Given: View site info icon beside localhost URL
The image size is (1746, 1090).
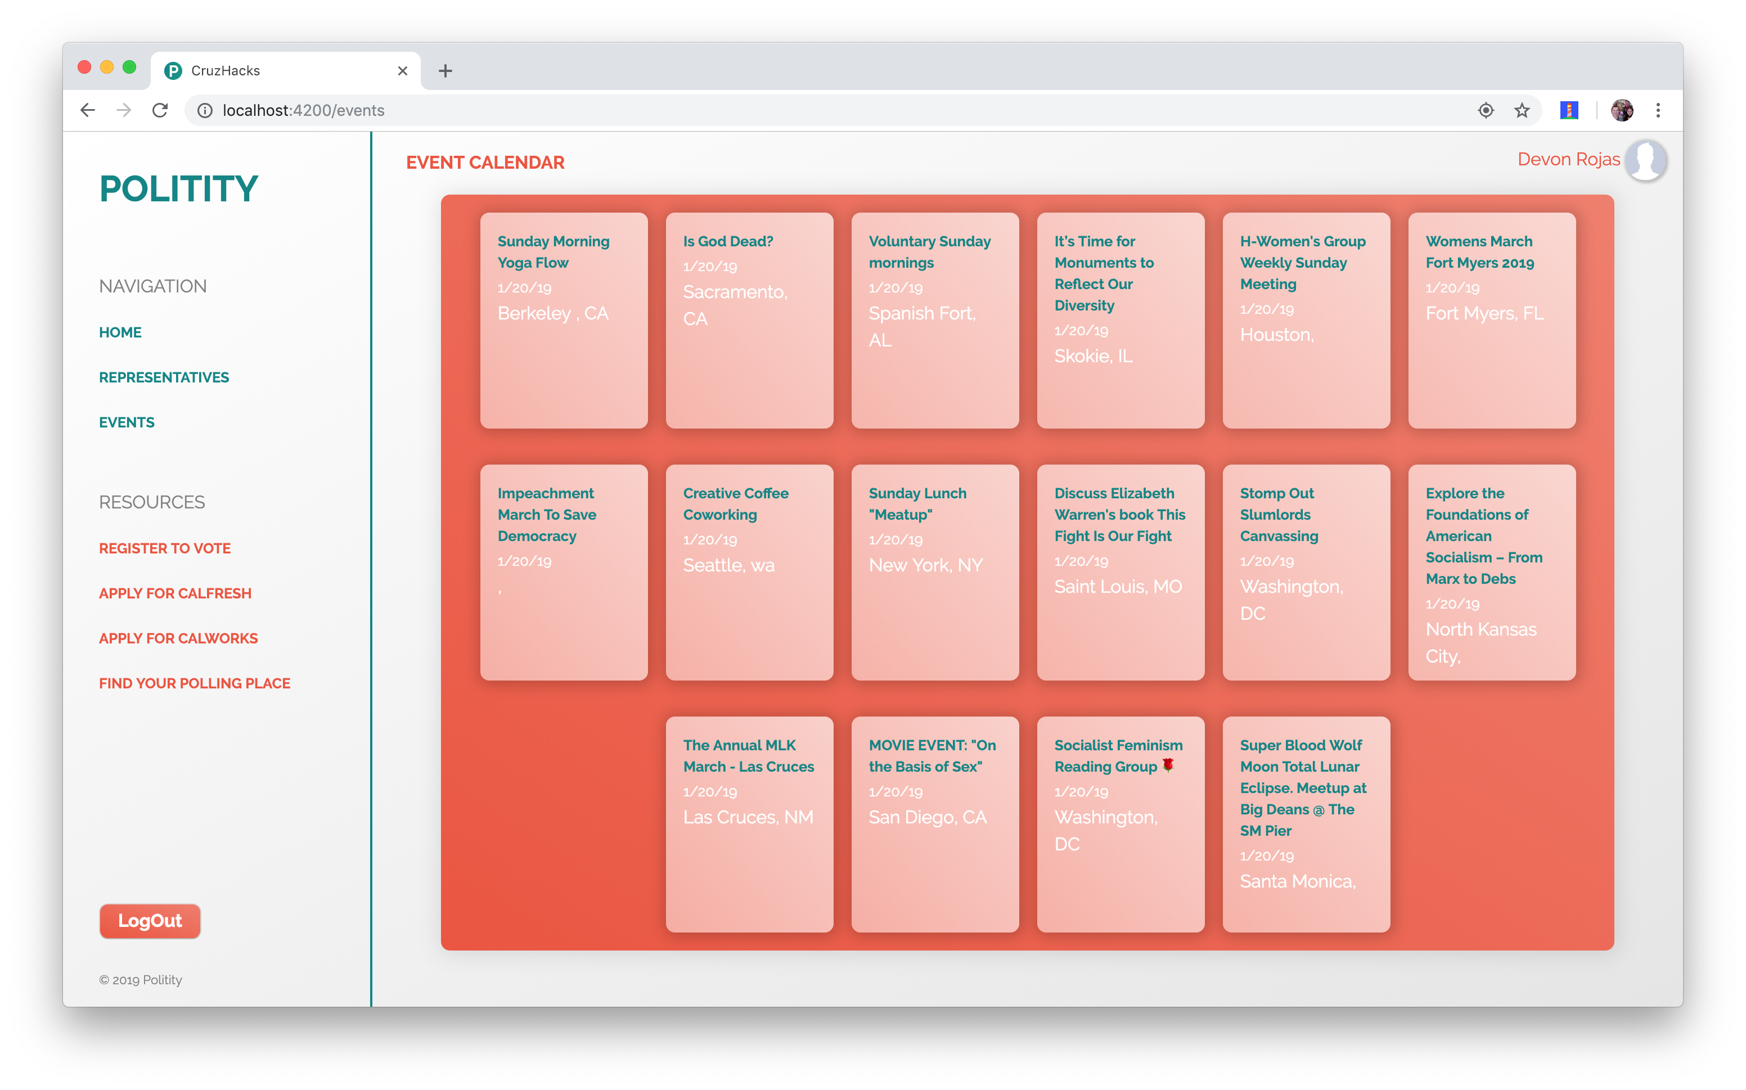Looking at the screenshot, I should coord(205,110).
